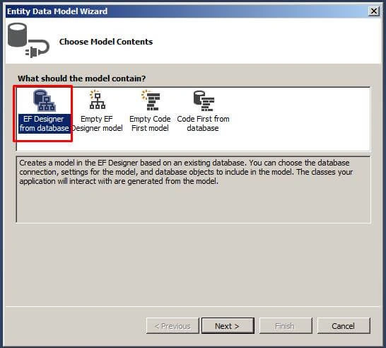Close the Entity Data Model Wizard

click(373, 11)
